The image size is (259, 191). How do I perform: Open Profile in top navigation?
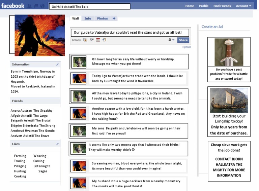coord(204,6)
